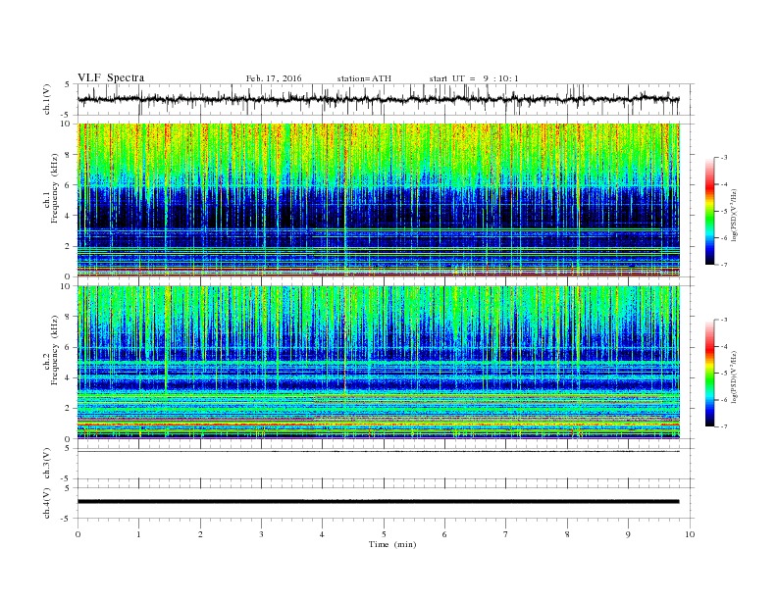
Task: Click the ch.1 "Frequency (kHz)" axis label
Action: [x=55, y=188]
